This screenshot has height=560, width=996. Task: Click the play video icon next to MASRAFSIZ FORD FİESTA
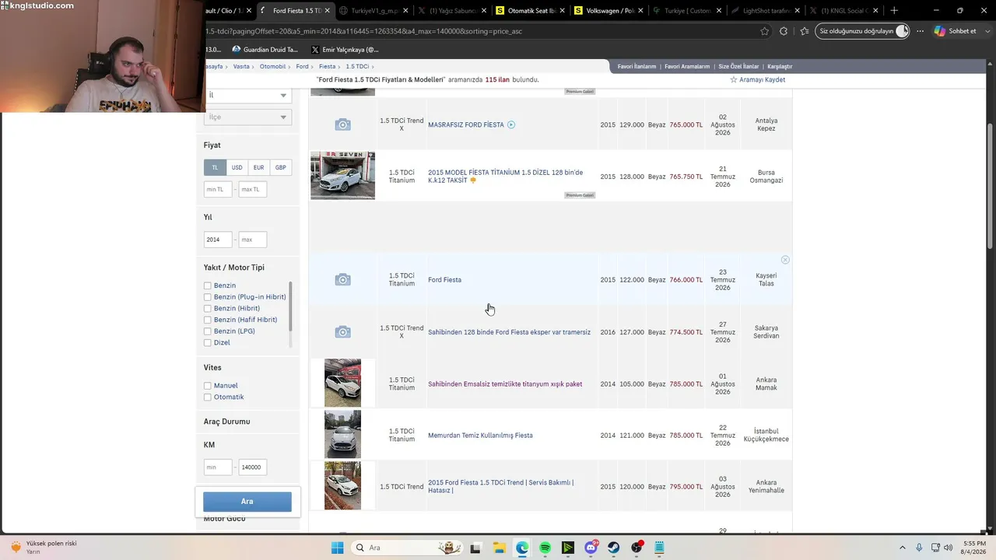pyautogui.click(x=511, y=124)
